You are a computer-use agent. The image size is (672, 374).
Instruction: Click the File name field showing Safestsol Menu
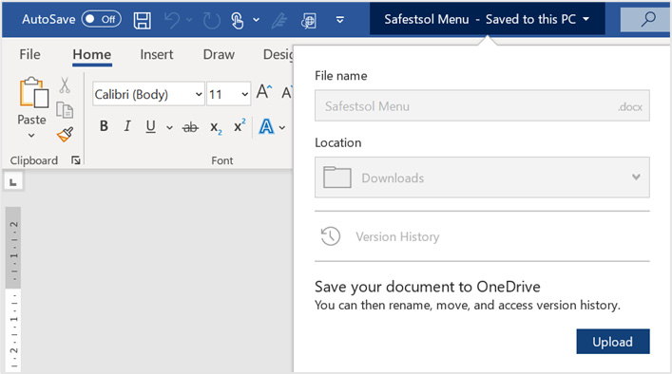(482, 105)
